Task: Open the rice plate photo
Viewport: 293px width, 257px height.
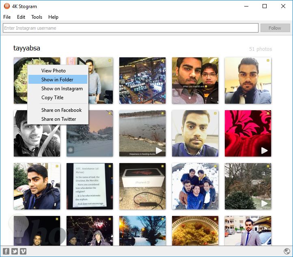Action: coord(195,231)
